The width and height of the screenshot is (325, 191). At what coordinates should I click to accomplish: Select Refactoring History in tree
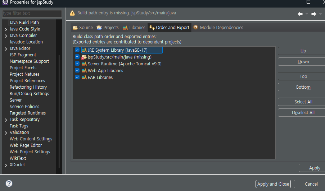tap(28, 87)
